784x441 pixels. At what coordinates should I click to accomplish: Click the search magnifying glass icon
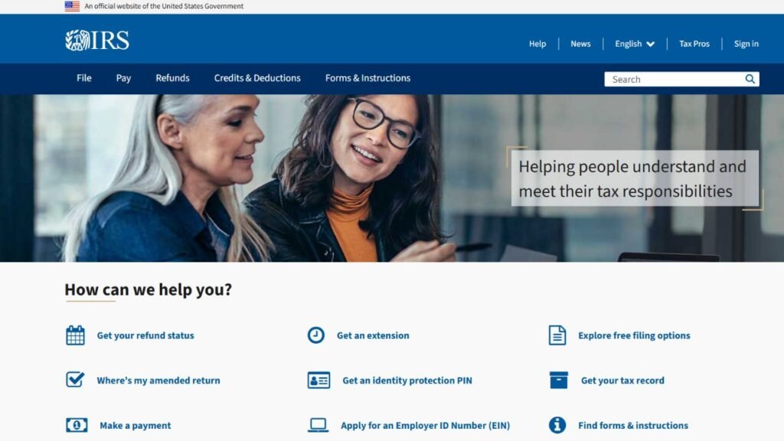click(750, 79)
